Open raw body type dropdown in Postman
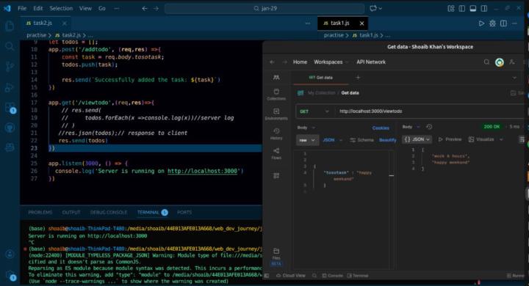Image resolution: width=529 pixels, height=286 pixels. coord(307,140)
